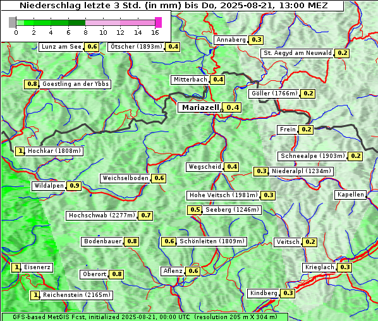This screenshot has width=378, height=321.
Task: Click the Reichenstein (2165m) label
Action: 76,295
